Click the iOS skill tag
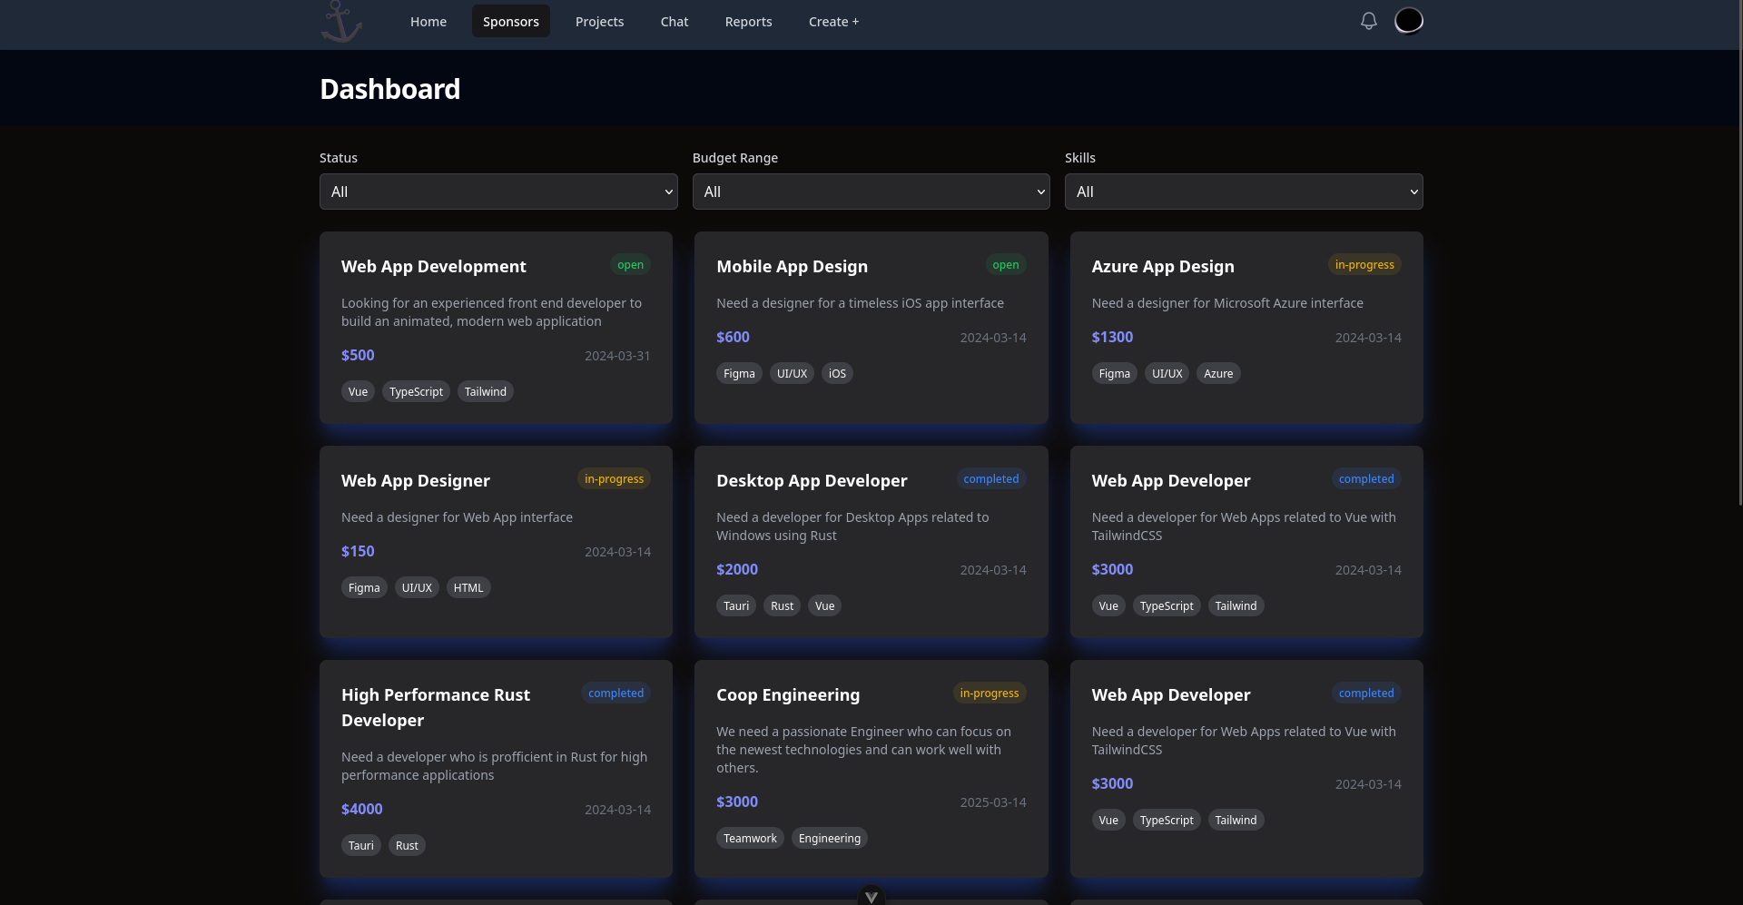This screenshot has width=1743, height=905. 837,374
